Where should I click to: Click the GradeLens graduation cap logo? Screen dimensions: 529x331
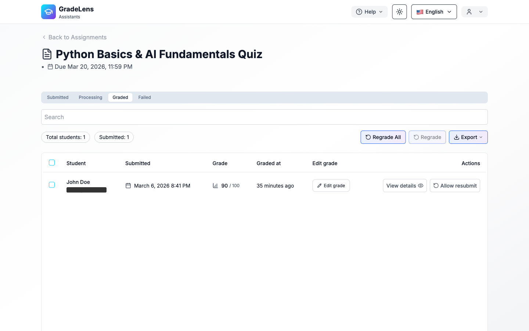48,12
